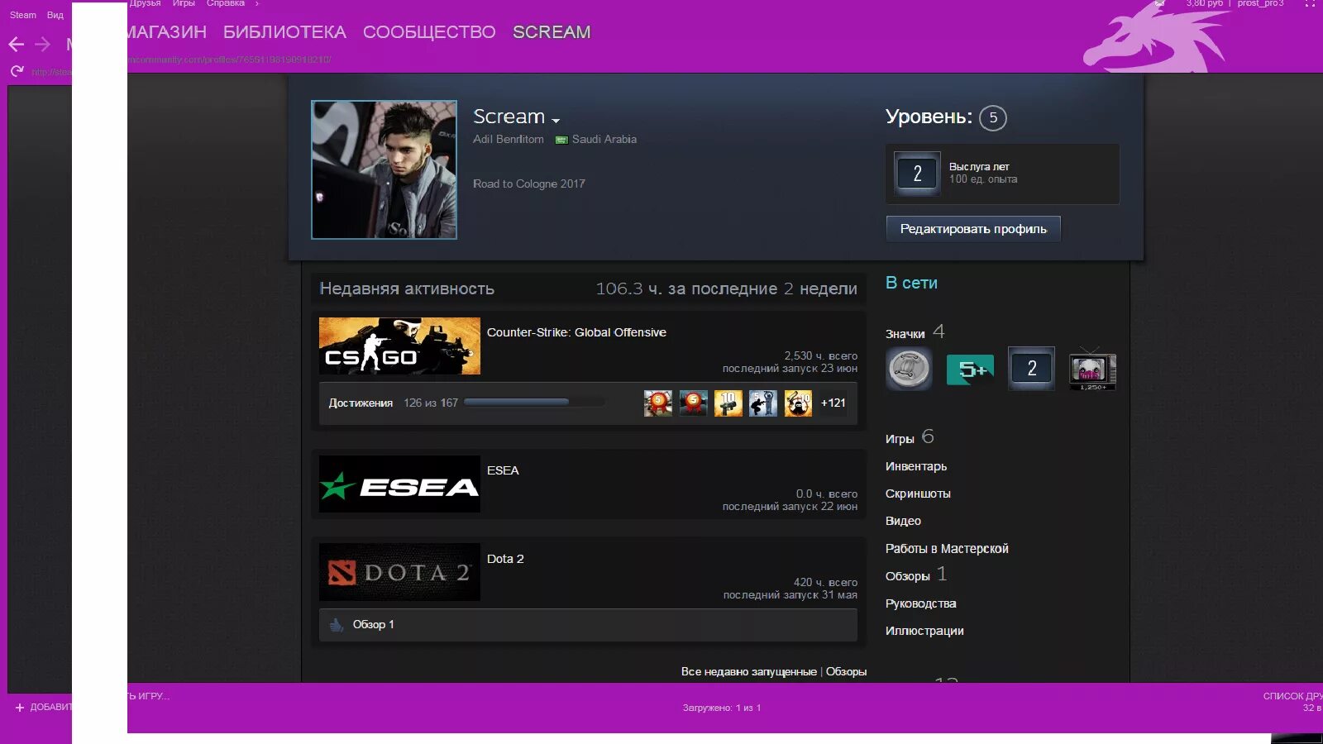Open the Инвентарь link
The height and width of the screenshot is (744, 1323).
tap(916, 466)
